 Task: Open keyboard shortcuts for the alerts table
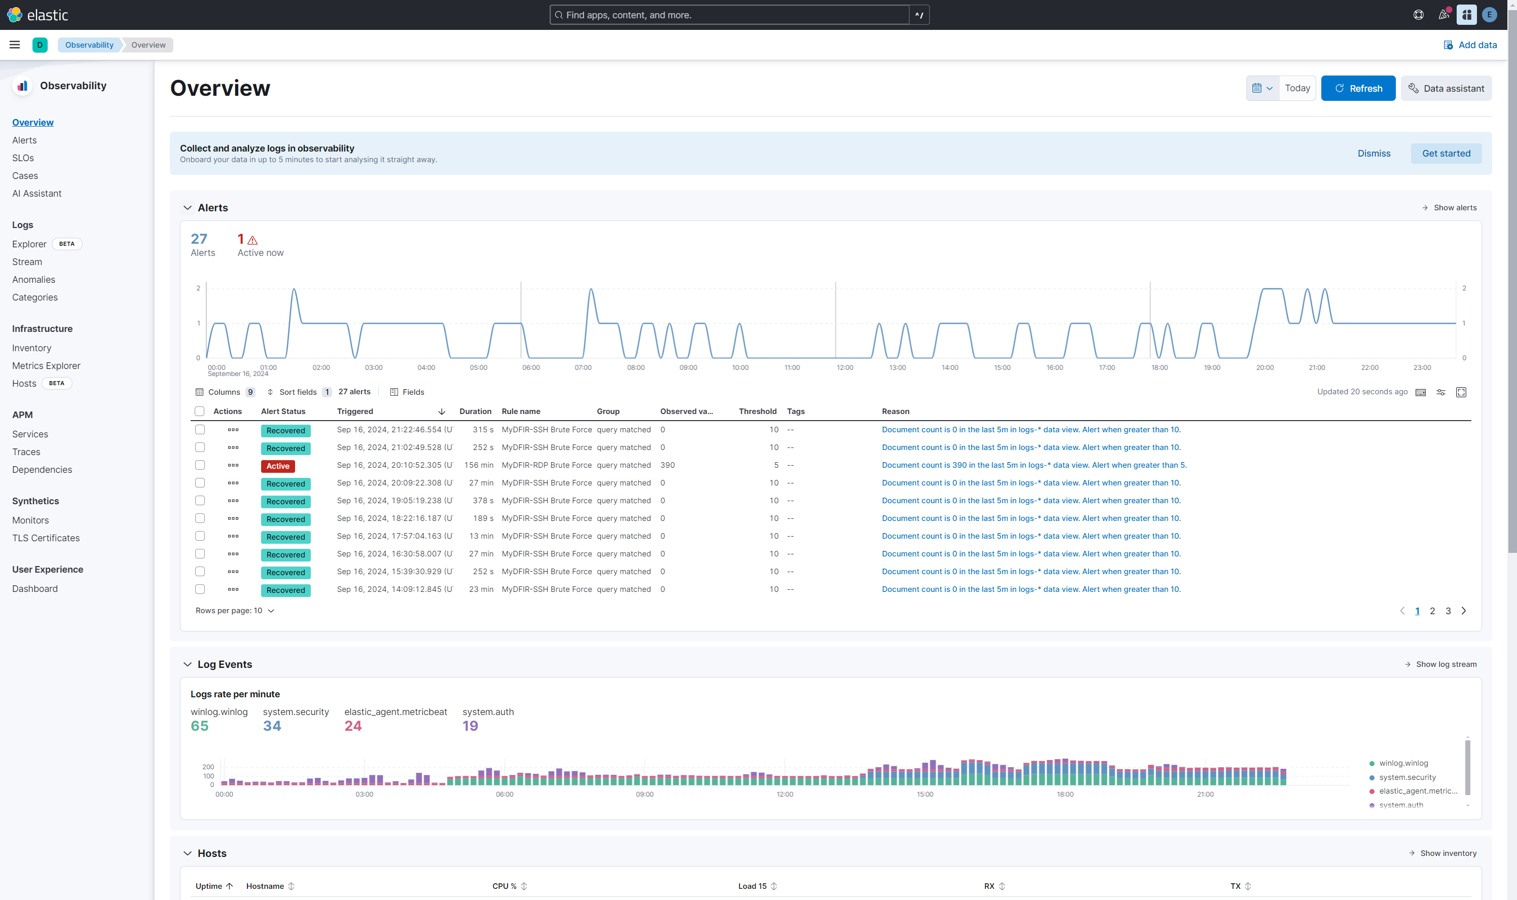(x=1420, y=392)
